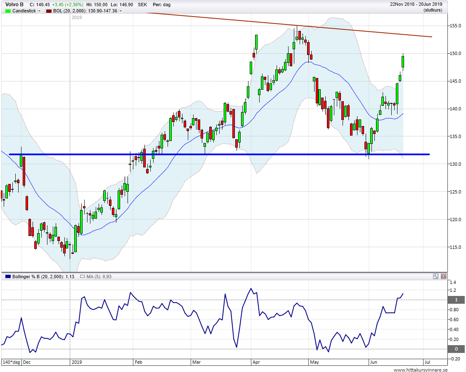Click the date range 22Nov 2018 - 20Jun 2019
466x372 pixels.
pyautogui.click(x=416, y=4)
